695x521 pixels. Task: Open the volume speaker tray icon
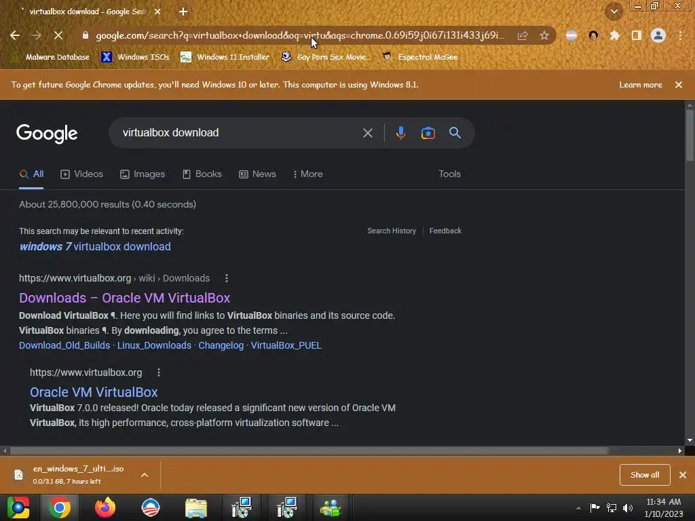(x=628, y=507)
